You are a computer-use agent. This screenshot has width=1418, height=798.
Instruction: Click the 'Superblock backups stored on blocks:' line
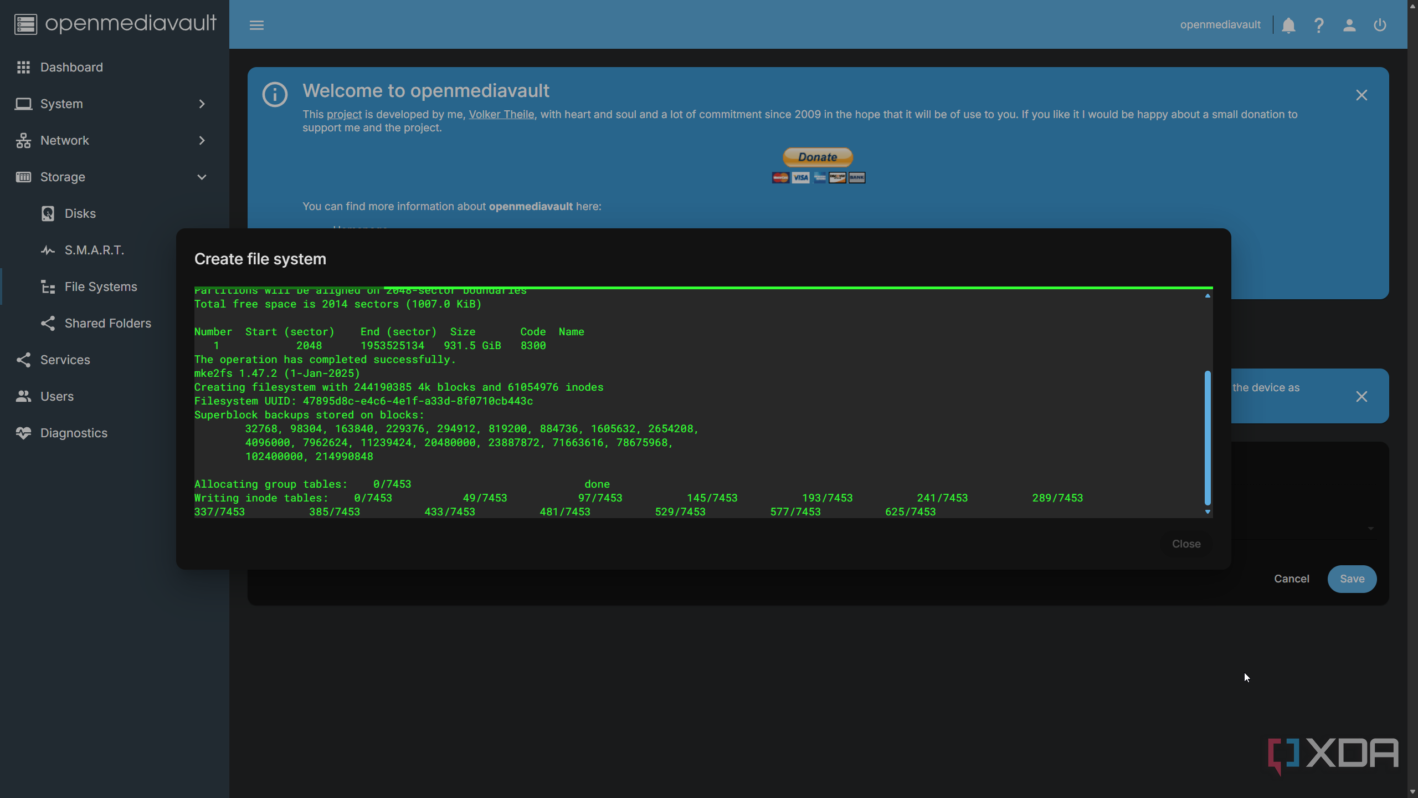coord(309,415)
